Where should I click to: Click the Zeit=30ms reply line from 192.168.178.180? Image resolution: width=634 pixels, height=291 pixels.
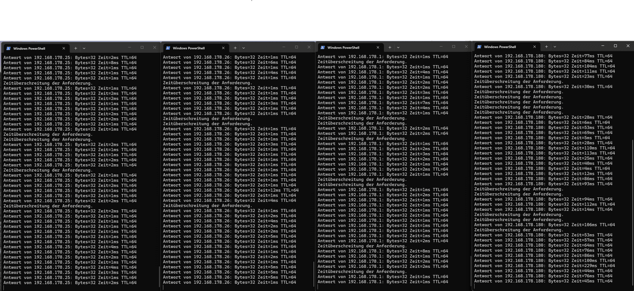(543, 87)
